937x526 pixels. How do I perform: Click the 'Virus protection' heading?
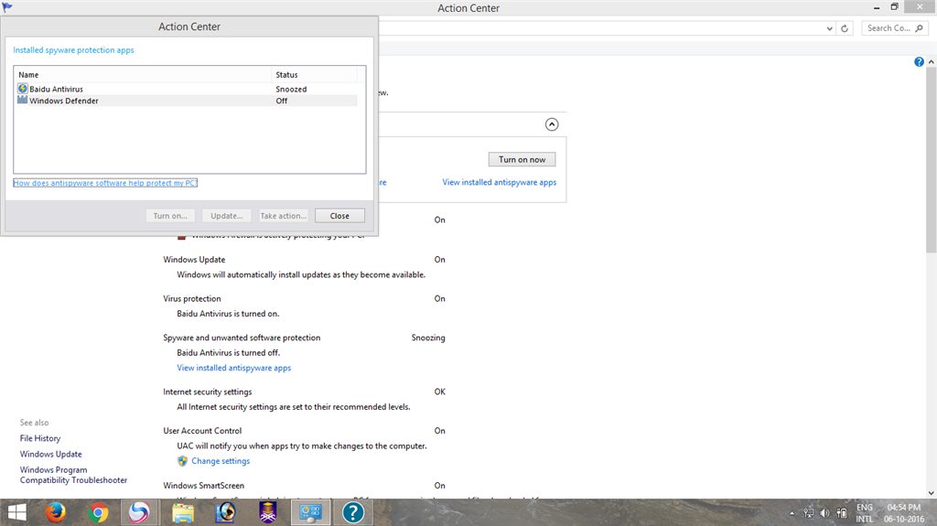pos(192,298)
